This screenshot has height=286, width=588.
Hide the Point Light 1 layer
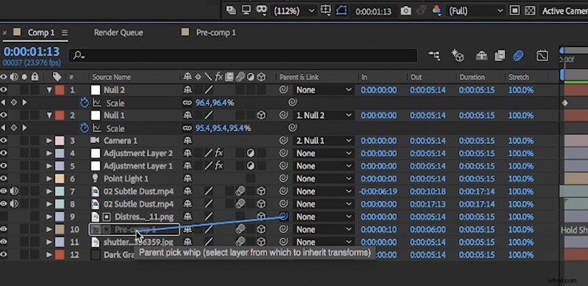4,178
